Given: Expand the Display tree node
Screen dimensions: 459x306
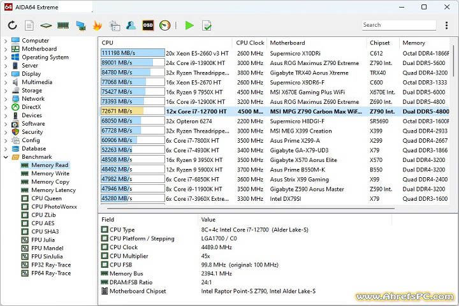Looking at the screenshot, I should (x=6, y=74).
